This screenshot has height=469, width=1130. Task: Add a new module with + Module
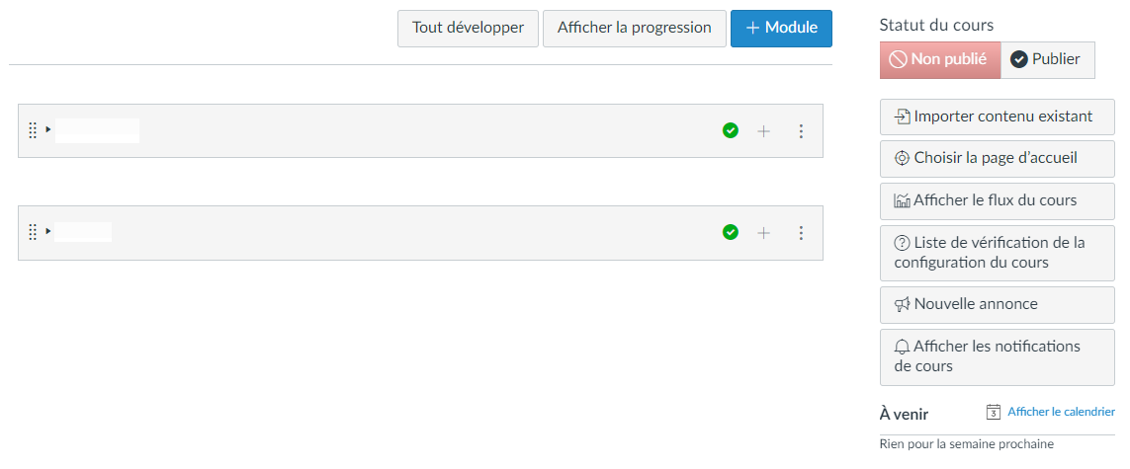(781, 28)
